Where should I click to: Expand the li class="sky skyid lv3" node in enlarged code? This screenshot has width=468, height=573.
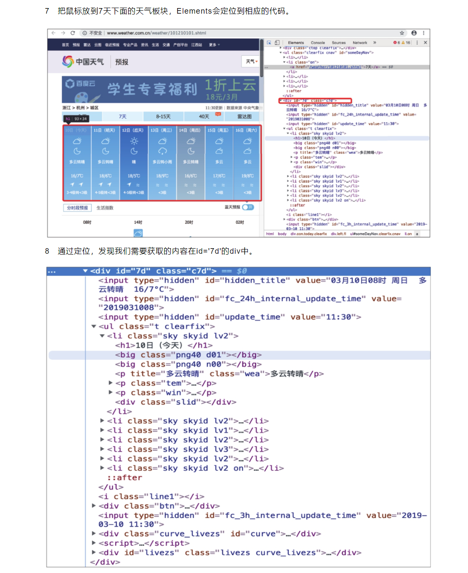[102, 449]
